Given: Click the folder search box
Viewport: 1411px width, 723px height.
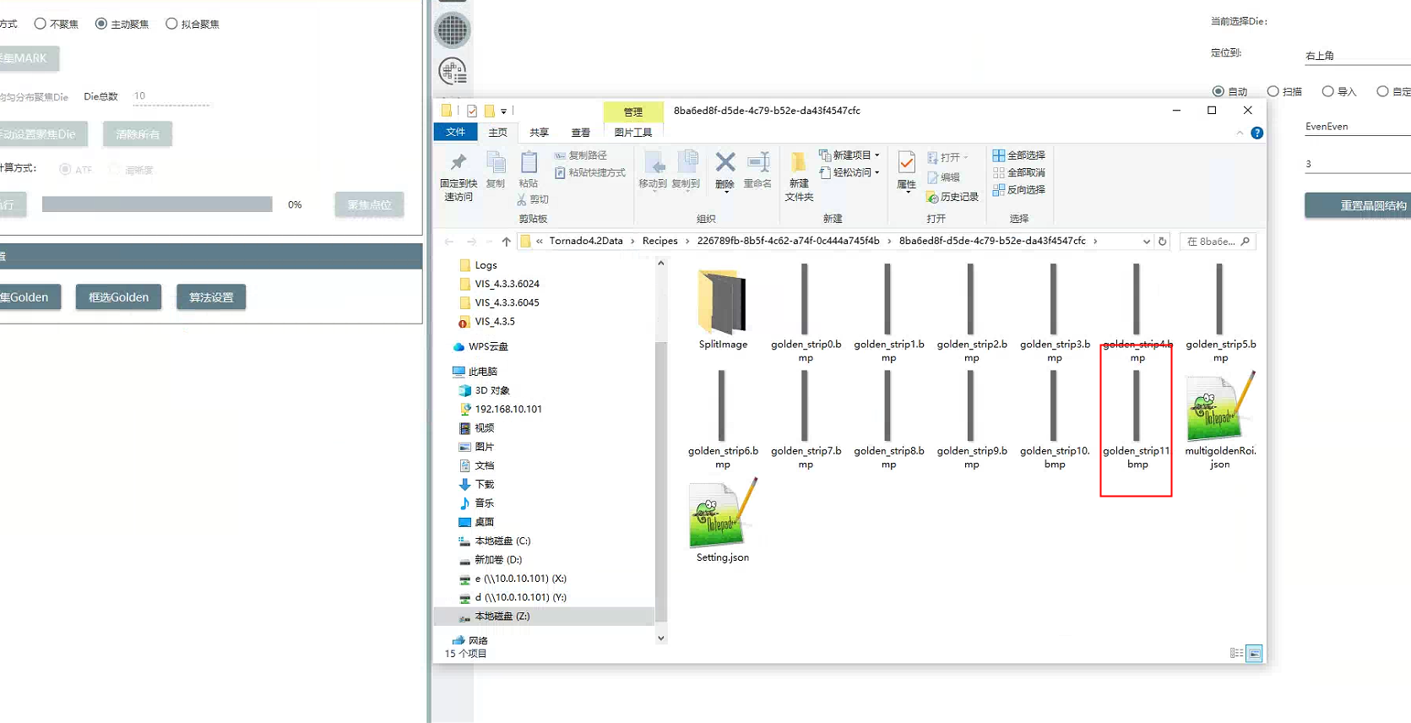Looking at the screenshot, I should [1218, 242].
